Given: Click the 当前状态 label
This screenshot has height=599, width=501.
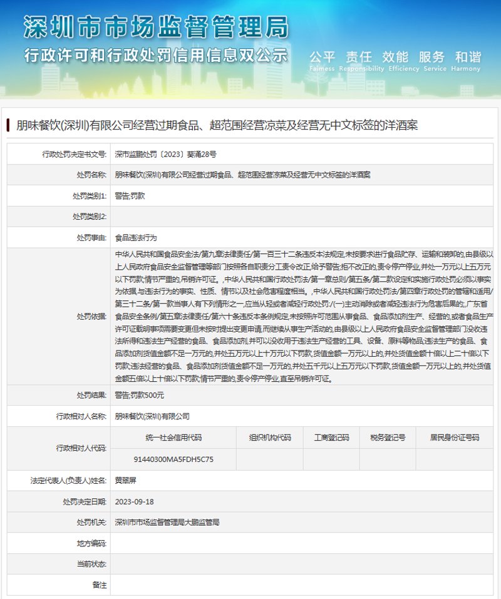Looking at the screenshot, I should point(91,564).
